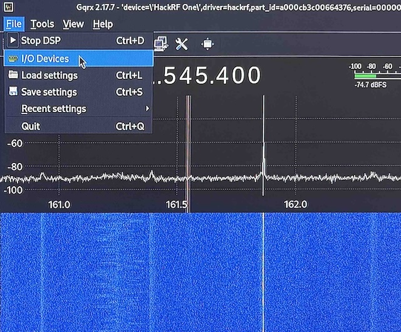Open the View menu
The height and width of the screenshot is (332, 401).
click(73, 24)
